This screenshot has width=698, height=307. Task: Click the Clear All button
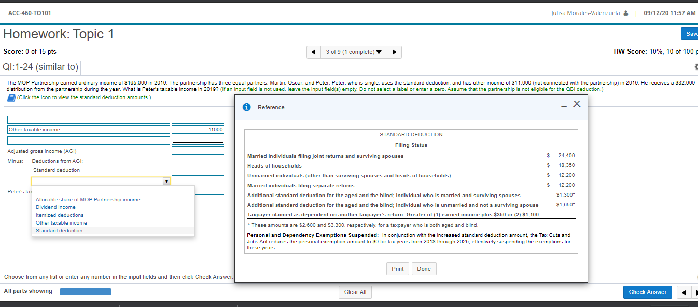click(355, 292)
